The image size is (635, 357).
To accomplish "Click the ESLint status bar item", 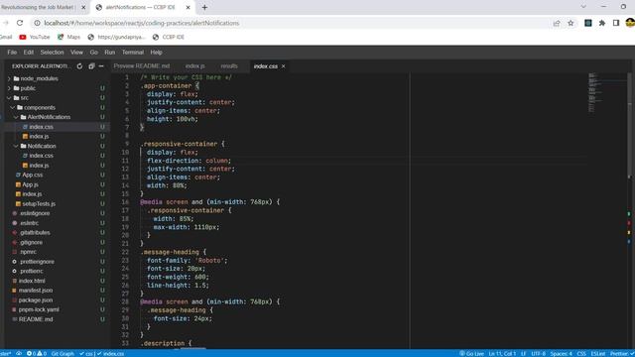I will point(598,353).
